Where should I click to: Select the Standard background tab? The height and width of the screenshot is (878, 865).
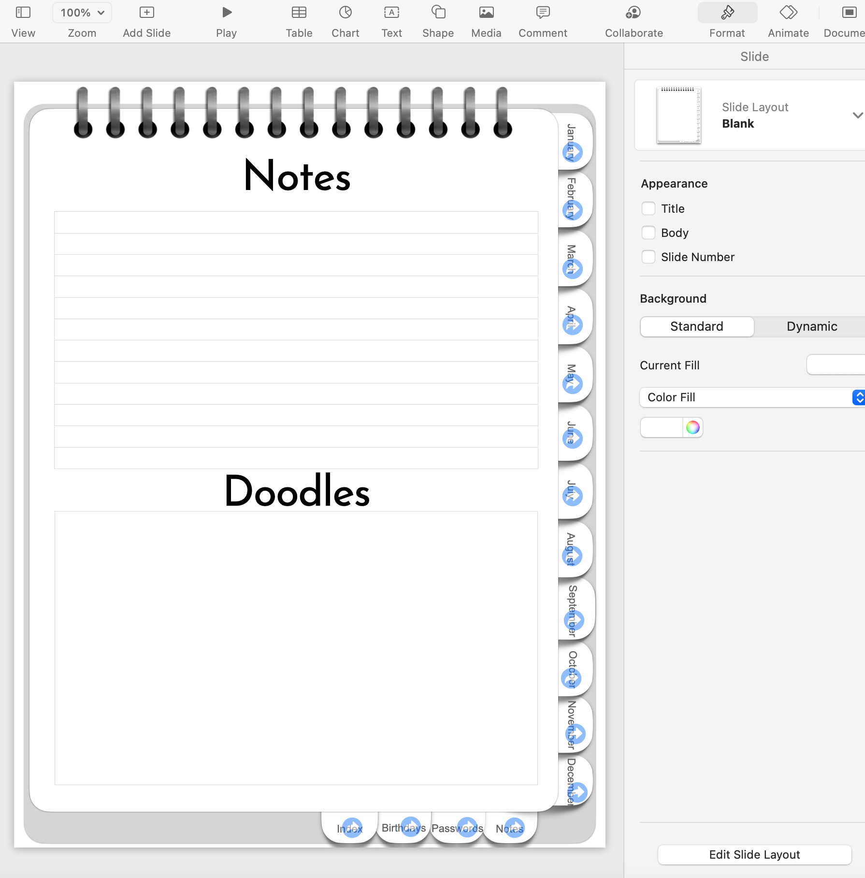(x=696, y=326)
